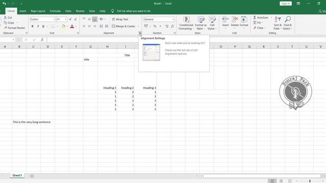
Task: Click the Fill Color bucket
Action: (x=63, y=26)
